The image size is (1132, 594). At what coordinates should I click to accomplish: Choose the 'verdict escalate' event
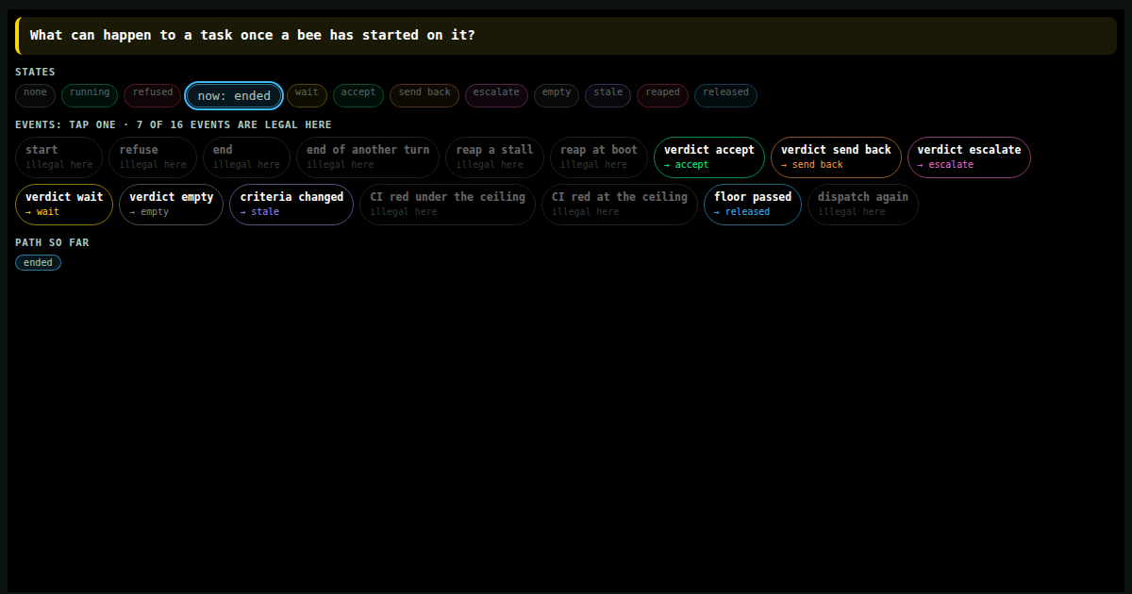(969, 157)
